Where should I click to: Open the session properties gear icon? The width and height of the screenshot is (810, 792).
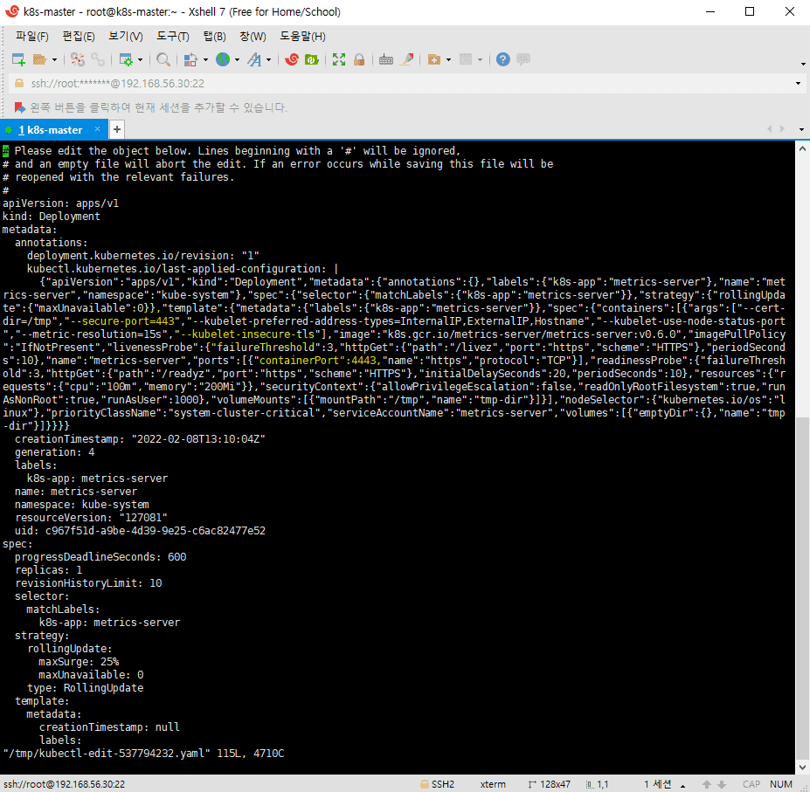(x=126, y=59)
